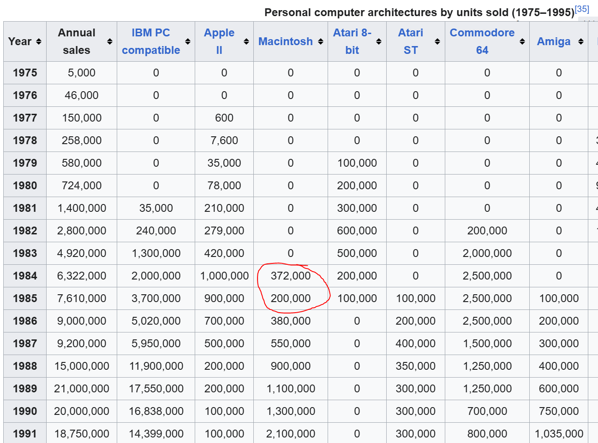
Task: Click Commodore 64 value 1,500,000
Action: tap(487, 344)
